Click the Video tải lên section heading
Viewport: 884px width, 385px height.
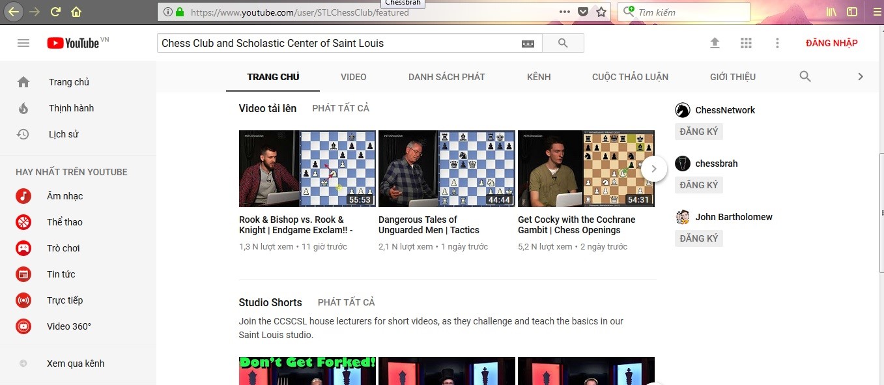click(x=268, y=108)
